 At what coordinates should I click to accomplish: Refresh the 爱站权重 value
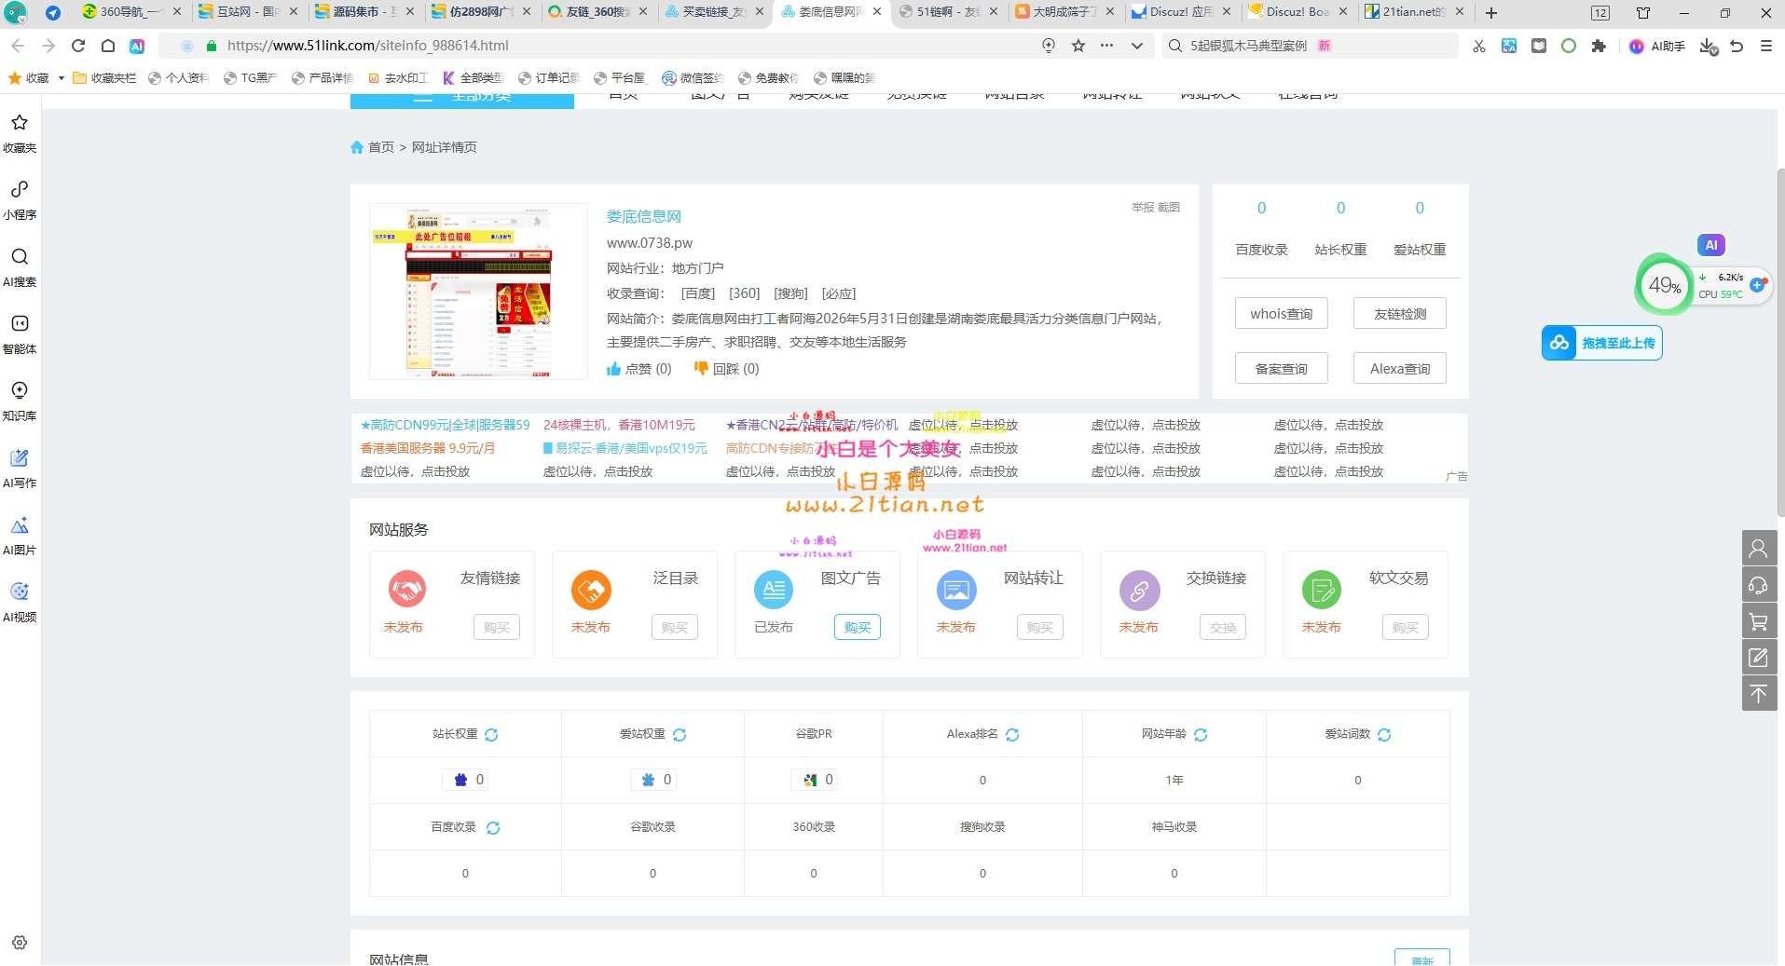680,735
